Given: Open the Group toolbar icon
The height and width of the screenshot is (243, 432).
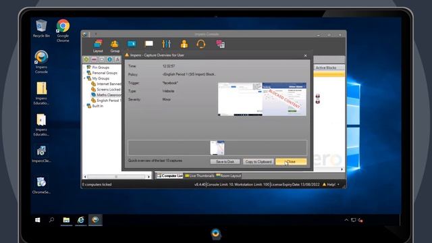Looking at the screenshot, I should coord(115,46).
